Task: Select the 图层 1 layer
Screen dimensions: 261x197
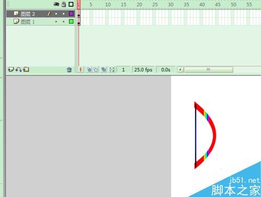Action: (41, 21)
